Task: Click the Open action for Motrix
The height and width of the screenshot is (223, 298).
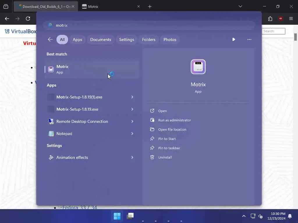Action: click(162, 111)
